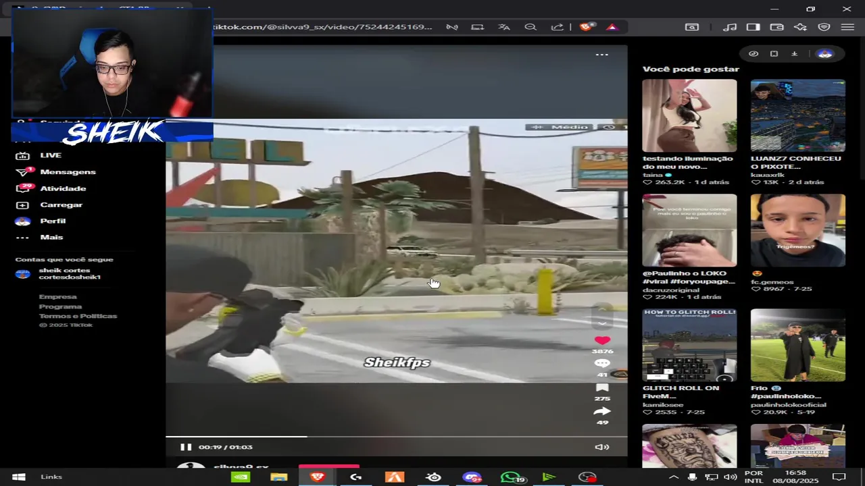Open the Windows notification center icon
865x486 pixels.
pyautogui.click(x=839, y=477)
